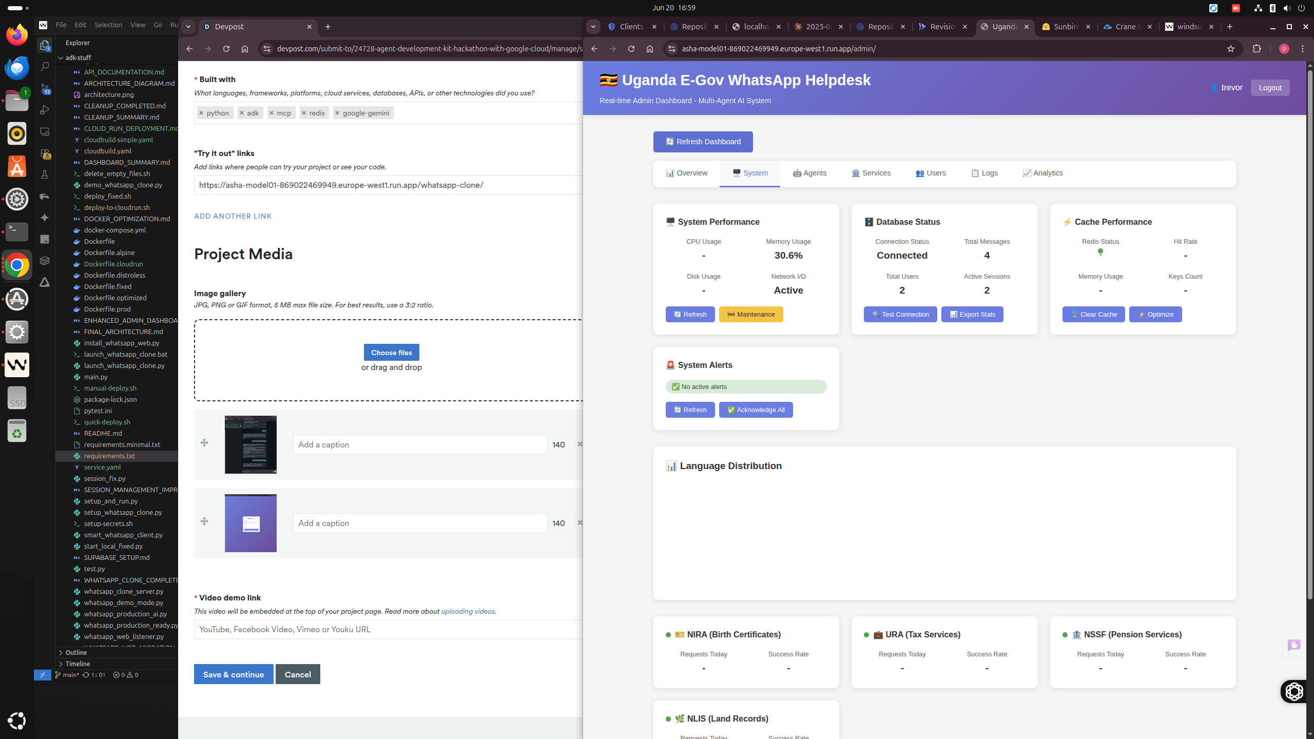This screenshot has width=1314, height=739.
Task: Open Source Control in VS Code activity bar
Action: (45, 89)
